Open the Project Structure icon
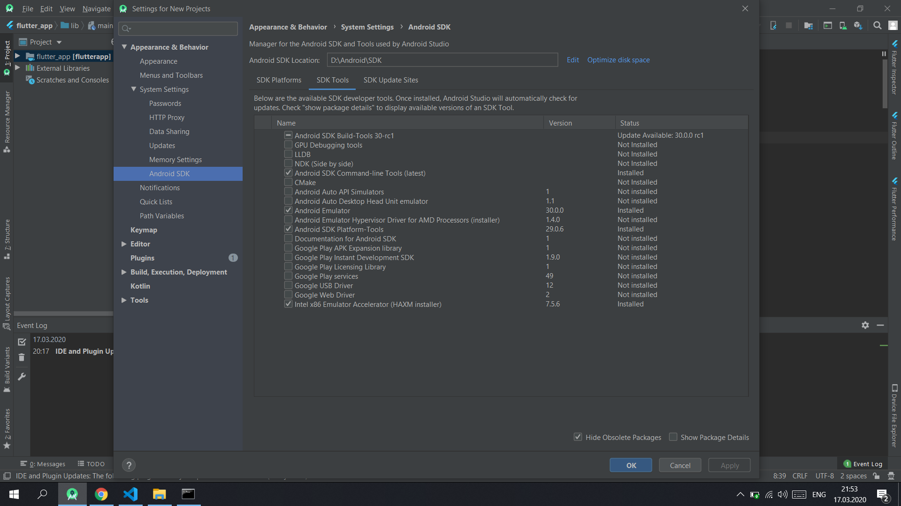 click(808, 26)
